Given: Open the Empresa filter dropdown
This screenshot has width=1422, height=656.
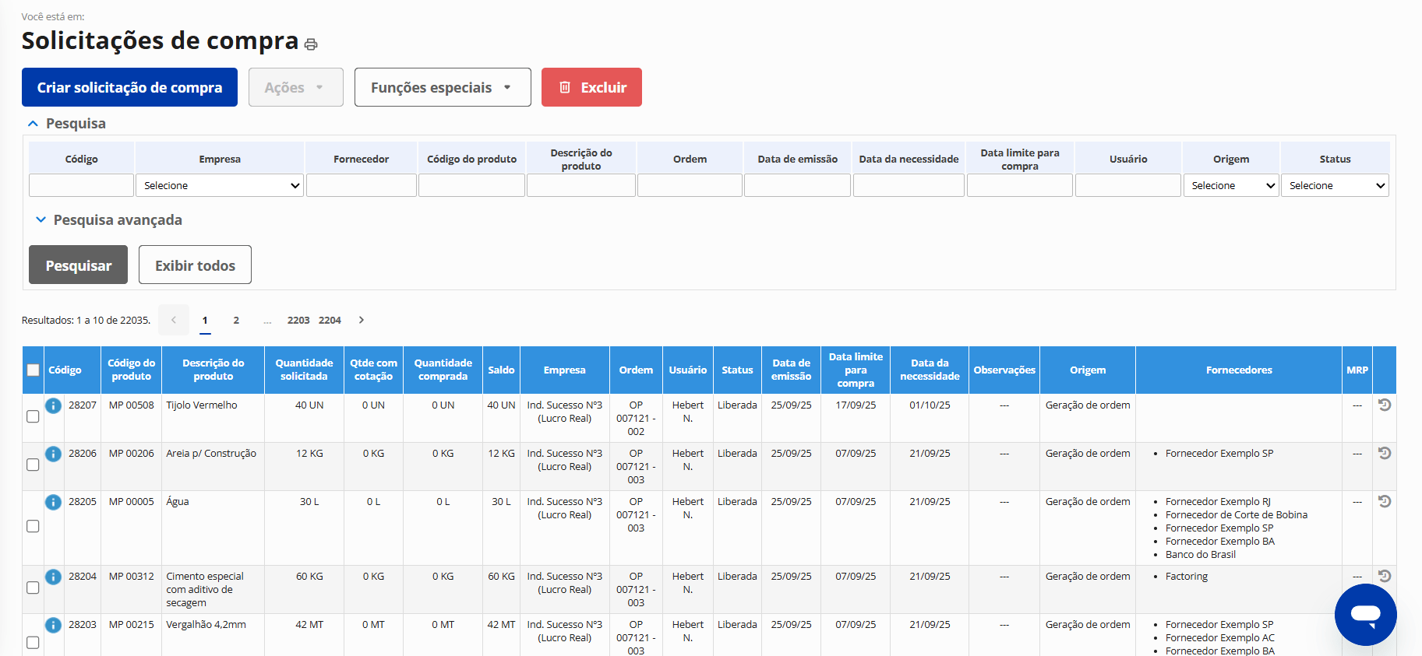Looking at the screenshot, I should pos(220,185).
